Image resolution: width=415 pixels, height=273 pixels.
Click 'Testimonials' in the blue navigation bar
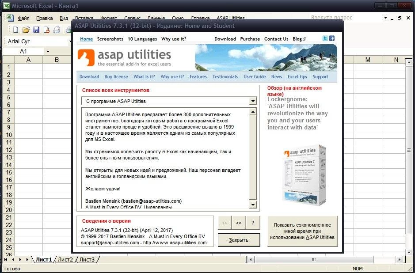coord(225,77)
